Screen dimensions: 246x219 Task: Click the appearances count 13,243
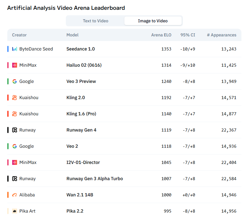(x=229, y=49)
